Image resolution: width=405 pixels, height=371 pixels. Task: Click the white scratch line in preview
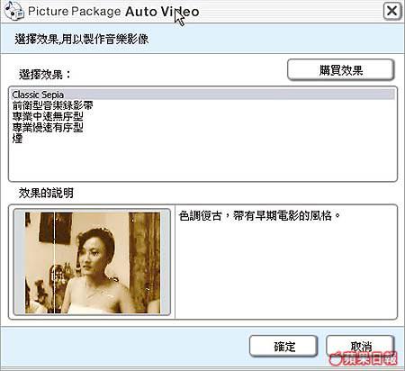(54, 263)
